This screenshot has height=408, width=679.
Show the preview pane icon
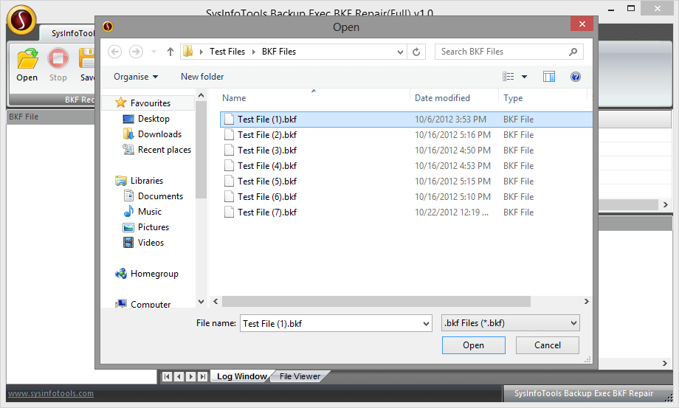[x=549, y=77]
